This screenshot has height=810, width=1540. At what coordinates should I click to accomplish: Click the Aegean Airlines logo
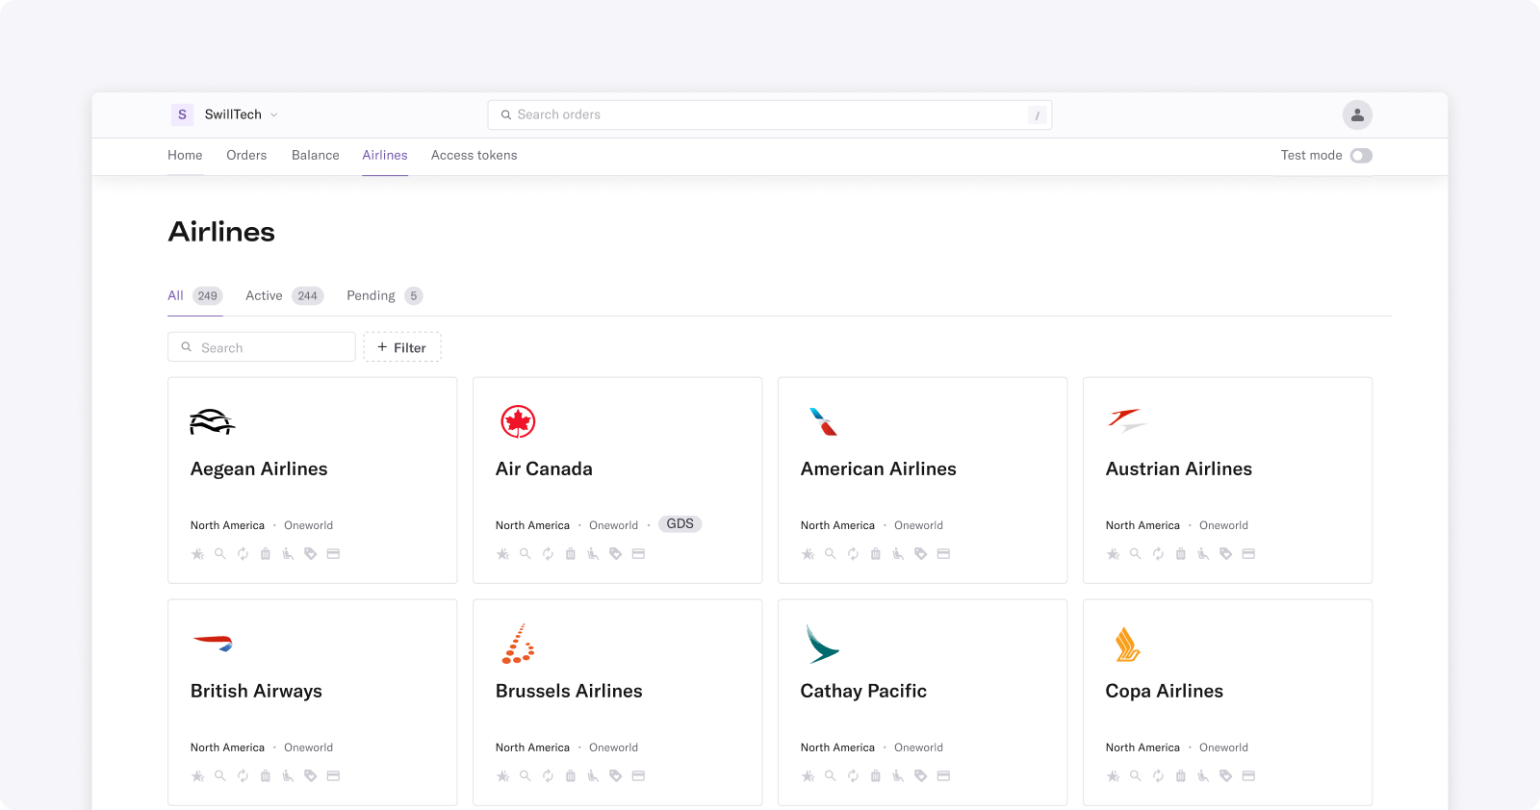[x=213, y=421]
